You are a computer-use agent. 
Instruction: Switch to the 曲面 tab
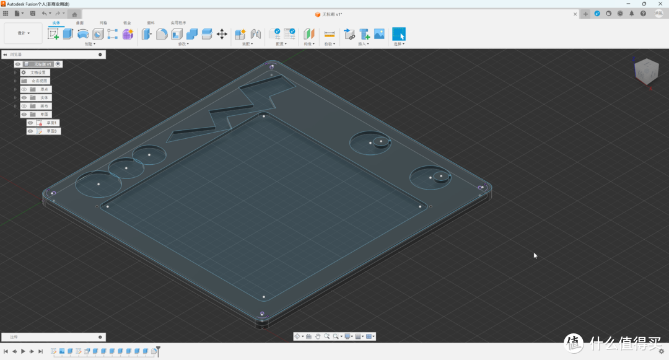pyautogui.click(x=80, y=23)
